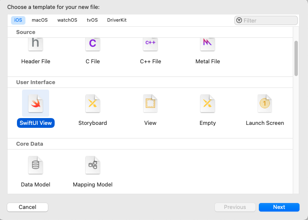Screen dimensions: 308x220
Task: Switch to the macOS platform tab
Action: coord(40,20)
